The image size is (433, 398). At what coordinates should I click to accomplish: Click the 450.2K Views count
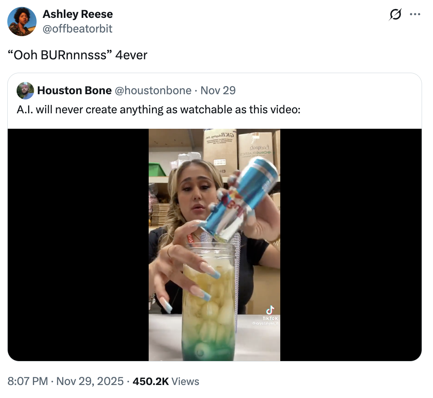(166, 381)
